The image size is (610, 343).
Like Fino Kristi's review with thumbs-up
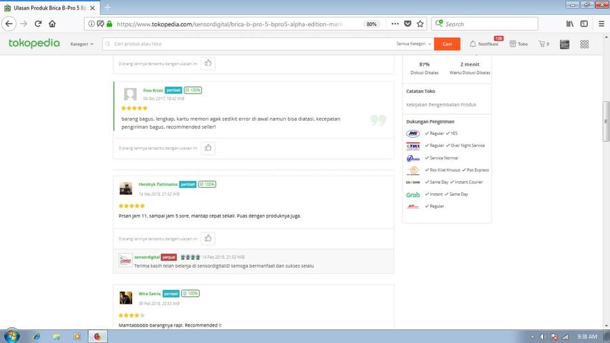208,148
